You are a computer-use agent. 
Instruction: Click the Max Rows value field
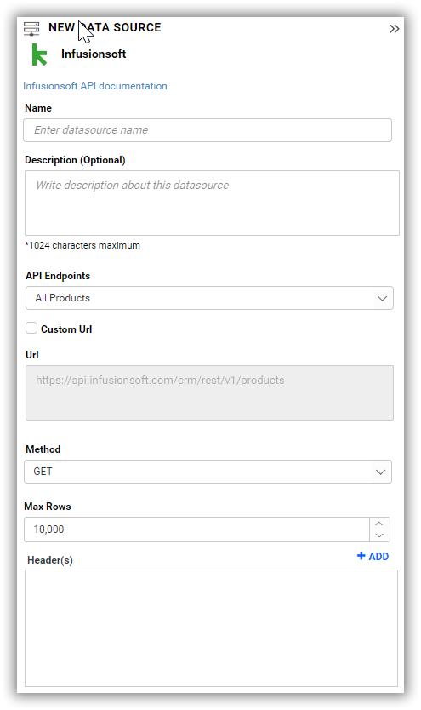pos(196,530)
